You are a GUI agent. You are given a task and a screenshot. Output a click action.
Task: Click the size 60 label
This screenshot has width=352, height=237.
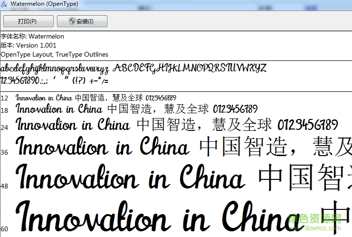(x=4, y=229)
